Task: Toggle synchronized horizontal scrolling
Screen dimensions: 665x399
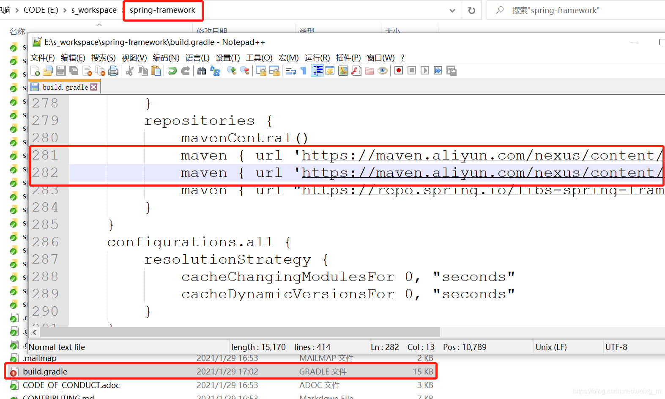Action: coord(274,71)
